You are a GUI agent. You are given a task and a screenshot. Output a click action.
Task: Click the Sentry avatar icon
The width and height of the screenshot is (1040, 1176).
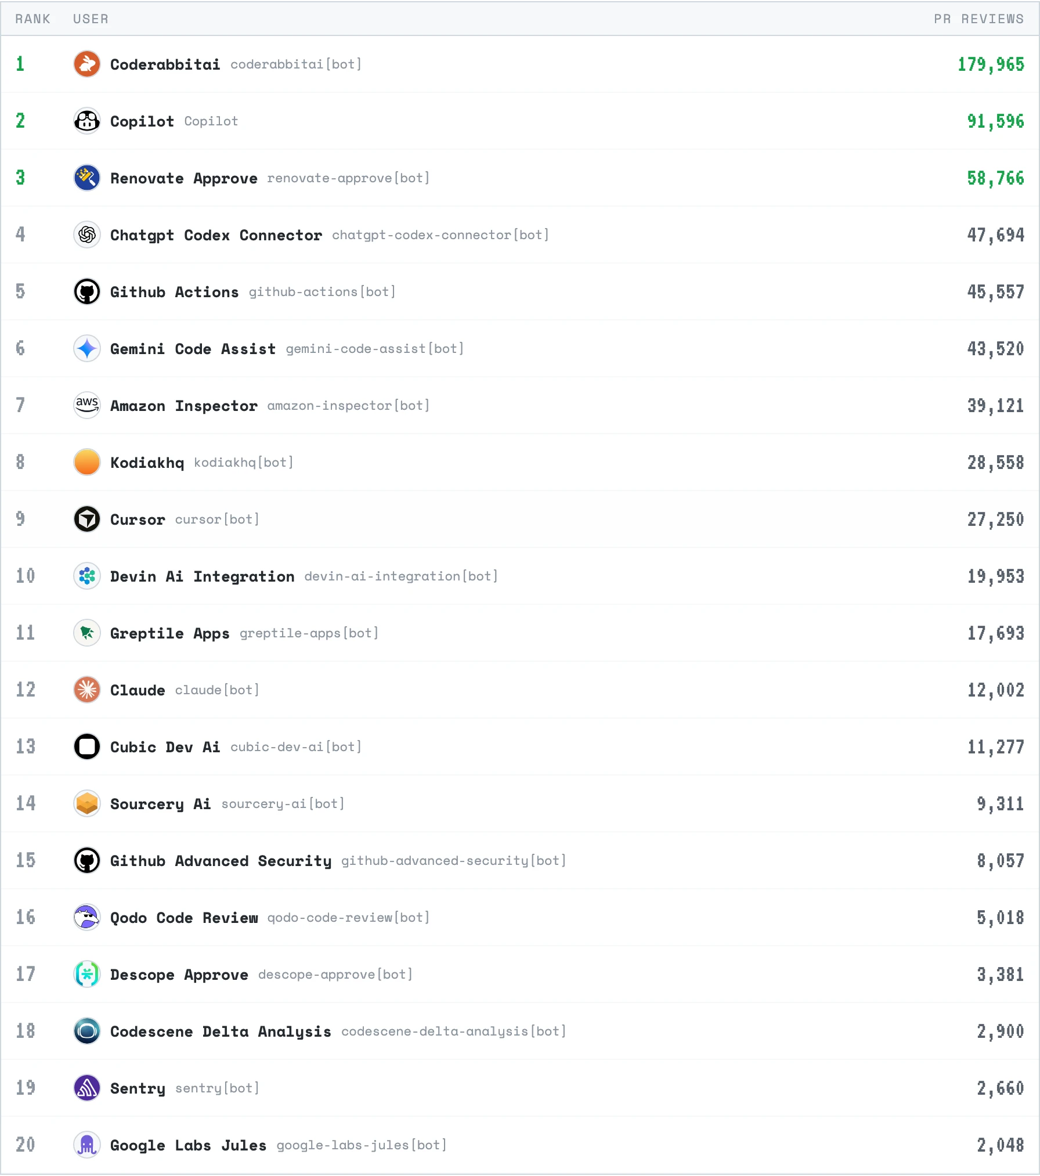tap(86, 1088)
